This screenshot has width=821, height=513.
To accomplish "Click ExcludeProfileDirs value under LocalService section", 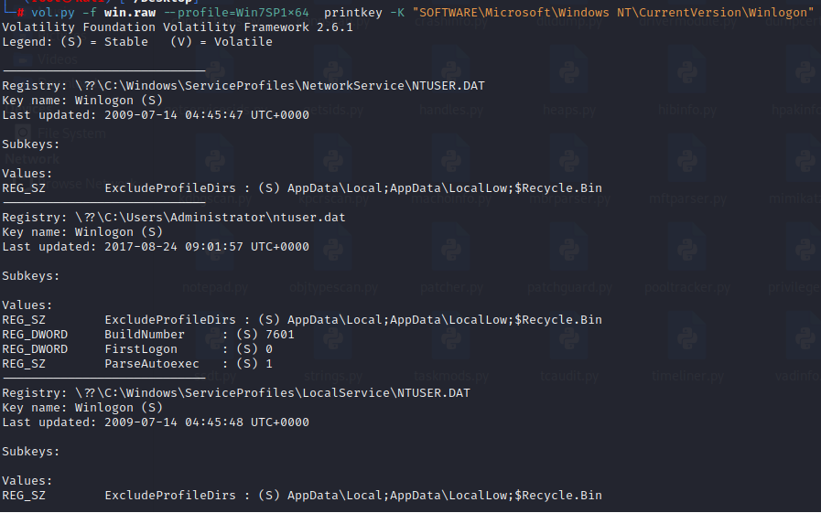I will (x=169, y=496).
